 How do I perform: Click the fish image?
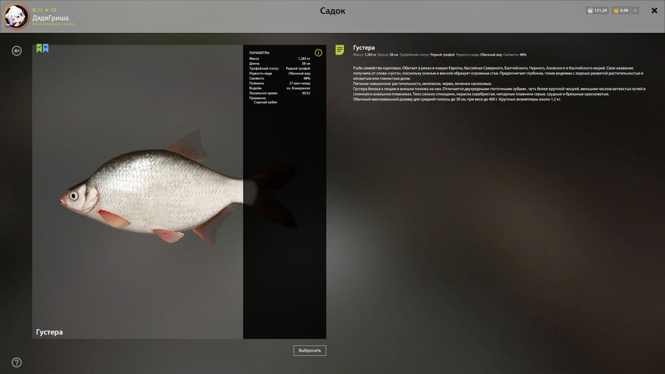click(179, 188)
